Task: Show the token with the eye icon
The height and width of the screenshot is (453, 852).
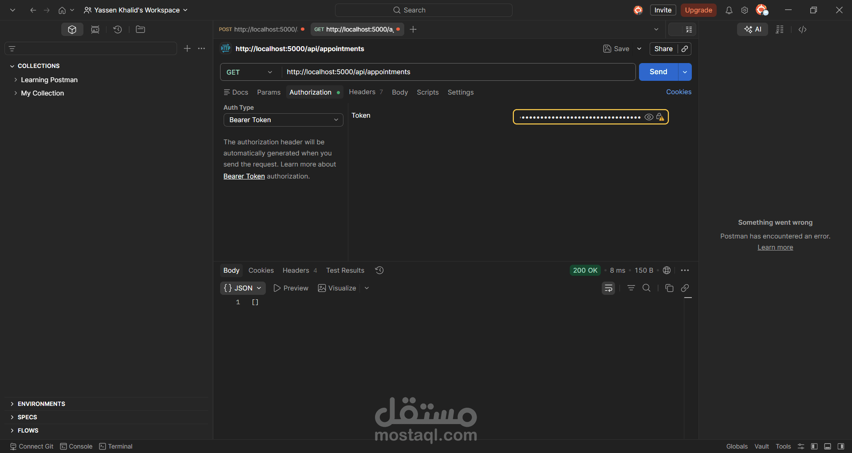Action: [649, 117]
